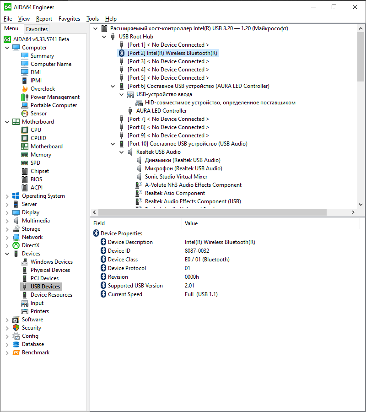Collapse the Devices tree node
Screen dimensions: 366x412
click(x=7, y=254)
